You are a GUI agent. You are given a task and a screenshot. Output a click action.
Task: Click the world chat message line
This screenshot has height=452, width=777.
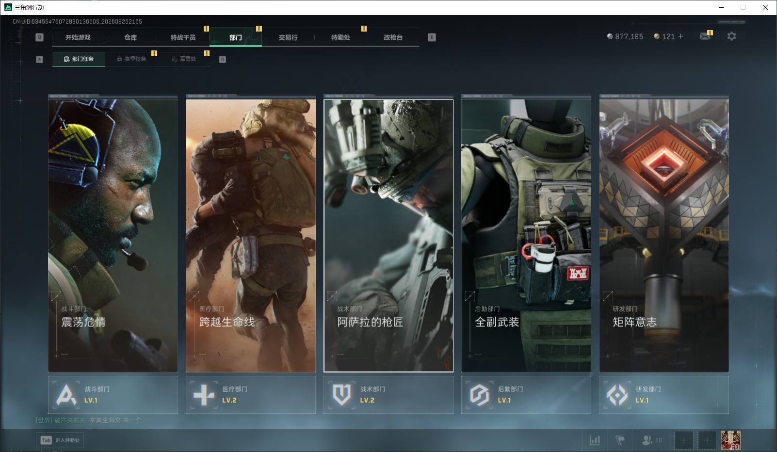89,420
